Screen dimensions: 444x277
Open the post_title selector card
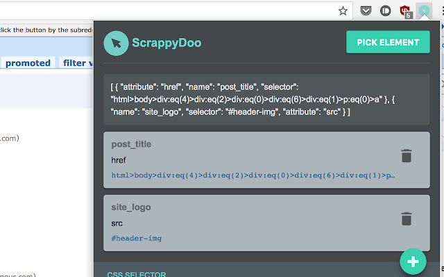266,160
